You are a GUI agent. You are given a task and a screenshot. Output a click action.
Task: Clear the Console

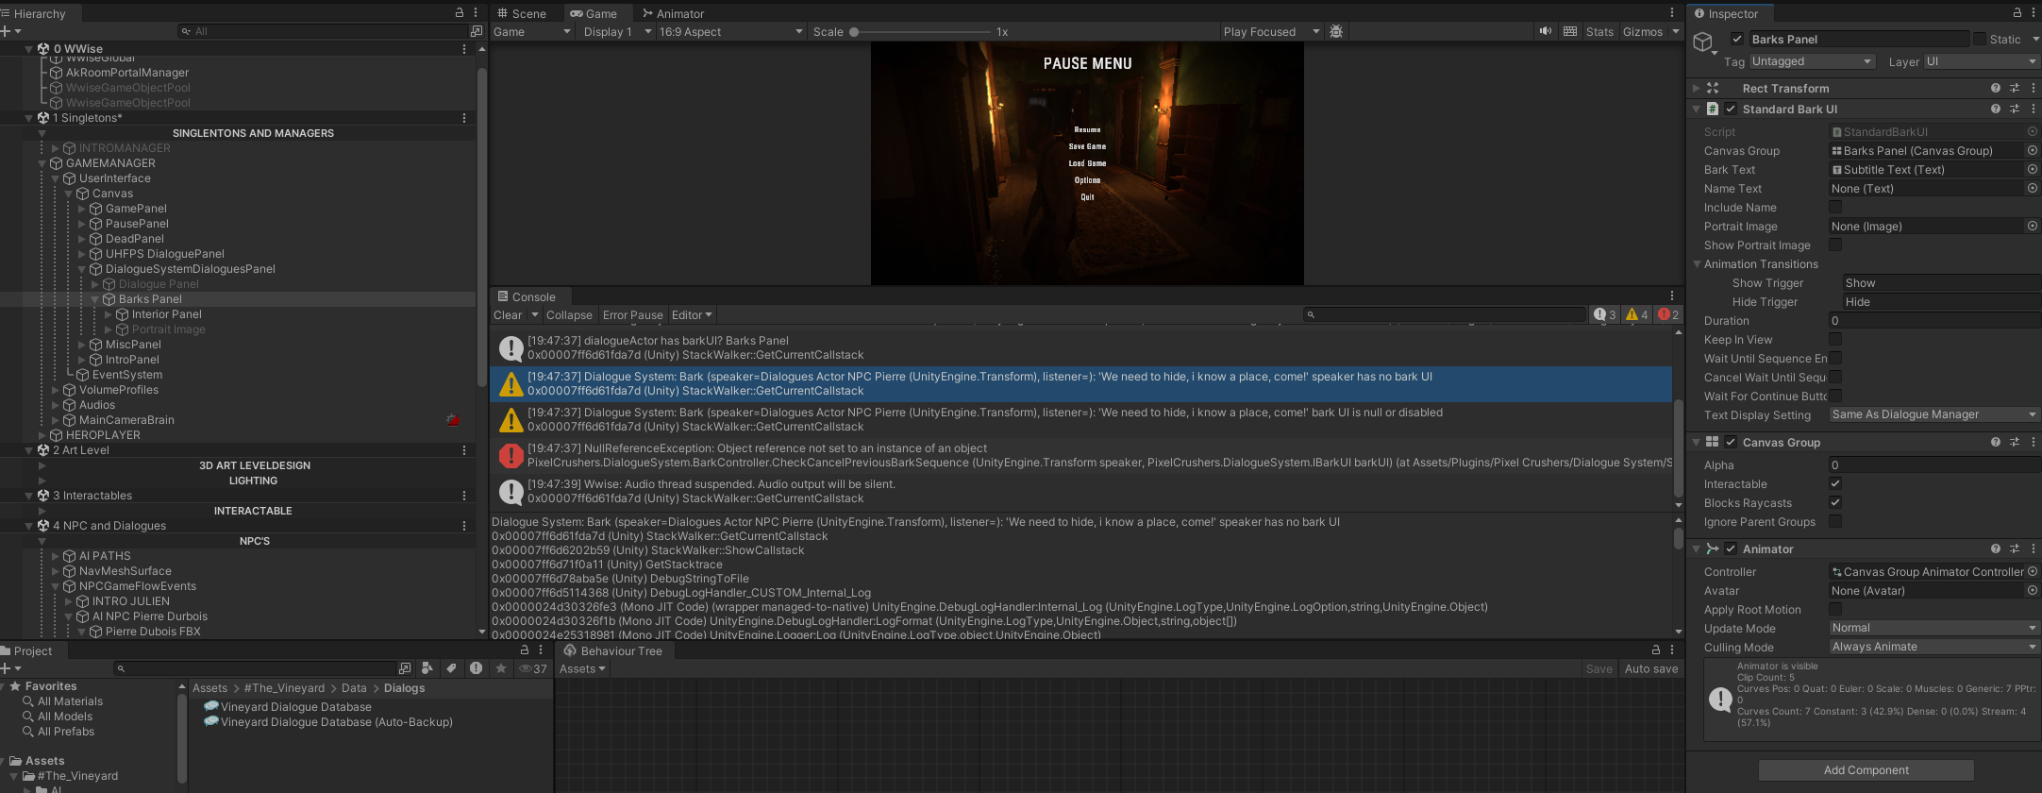point(508,315)
